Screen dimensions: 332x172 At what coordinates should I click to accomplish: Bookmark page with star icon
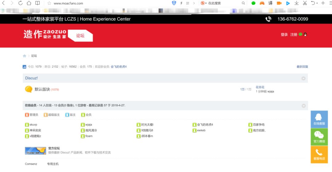point(49,3)
